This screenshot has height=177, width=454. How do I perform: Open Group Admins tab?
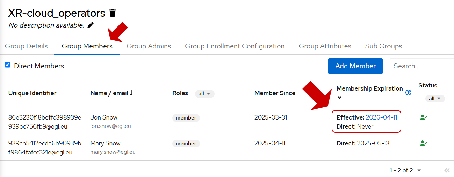149,46
